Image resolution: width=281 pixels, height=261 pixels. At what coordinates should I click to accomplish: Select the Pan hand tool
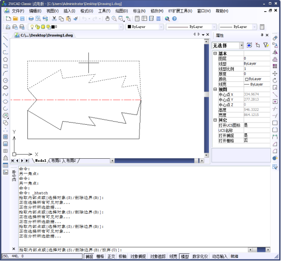[x=108, y=19]
